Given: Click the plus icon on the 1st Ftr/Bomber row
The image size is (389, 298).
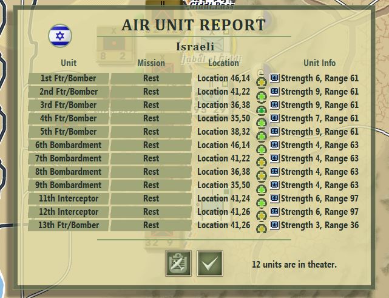Looking at the screenshot, I should pos(261,82).
